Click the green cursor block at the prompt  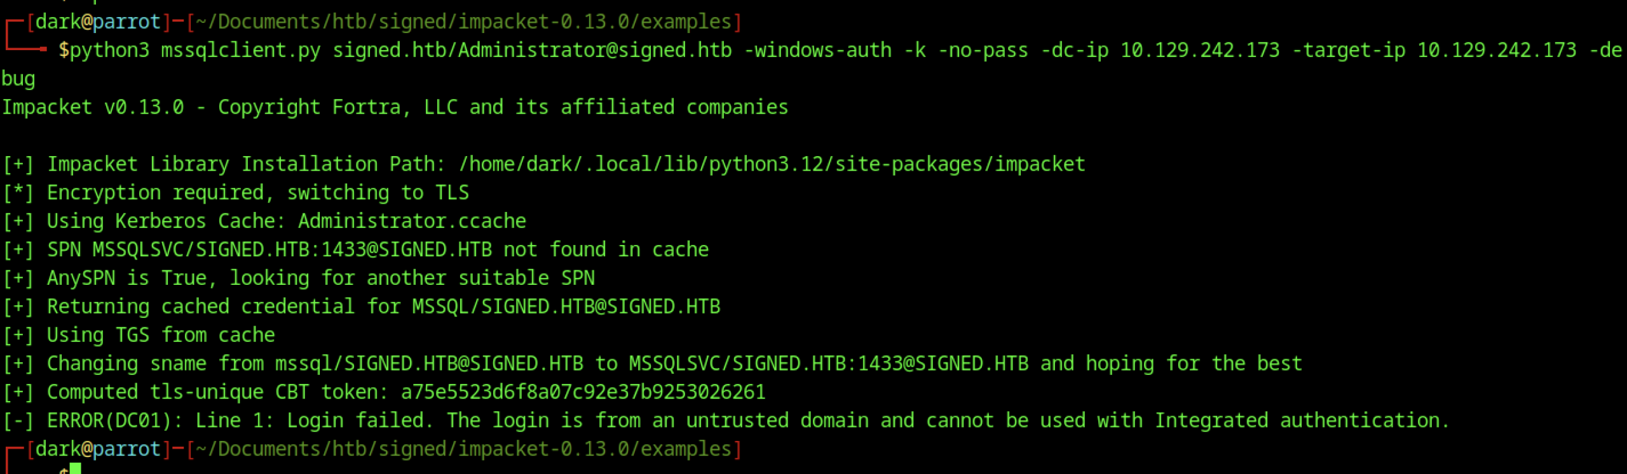(x=76, y=469)
